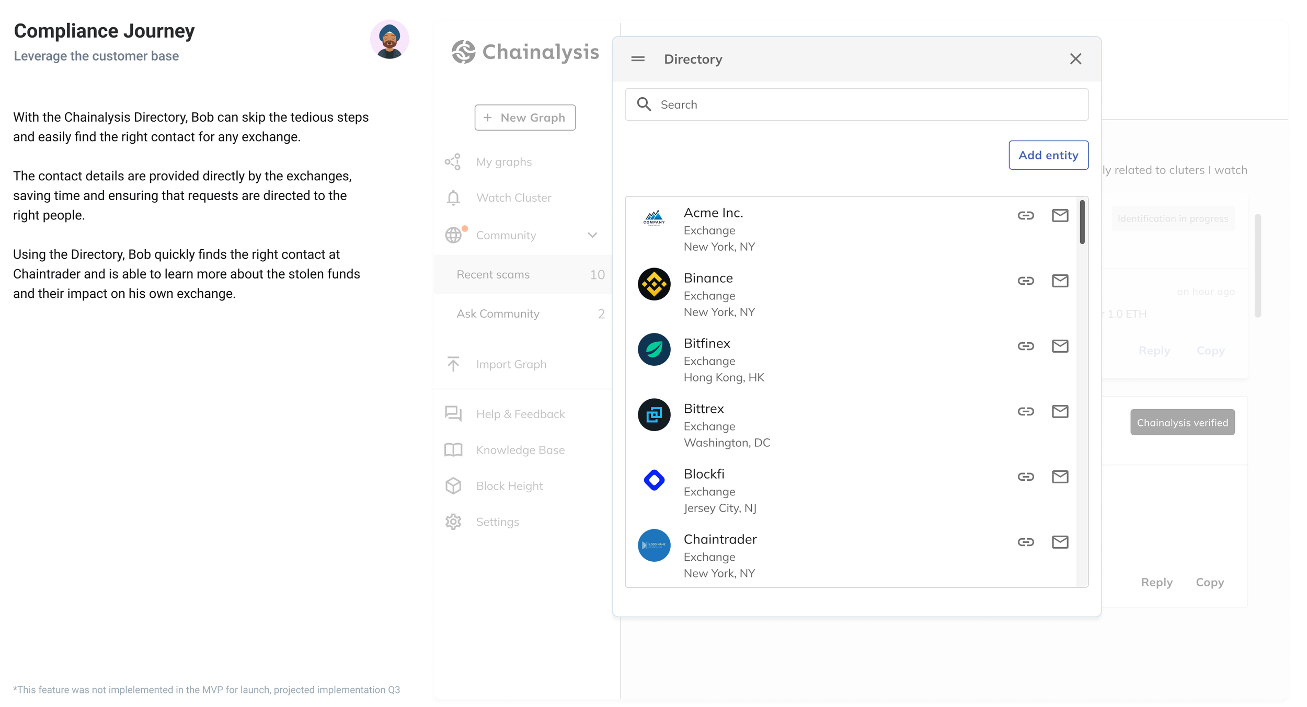Open Ask Community
Image resolution: width=1307 pixels, height=707 pixels.
(522, 314)
